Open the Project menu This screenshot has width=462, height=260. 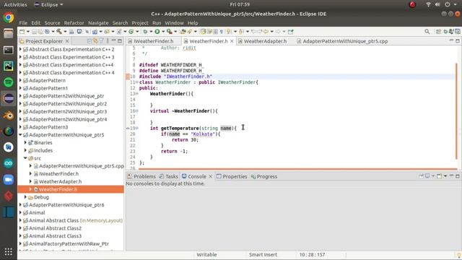point(140,22)
